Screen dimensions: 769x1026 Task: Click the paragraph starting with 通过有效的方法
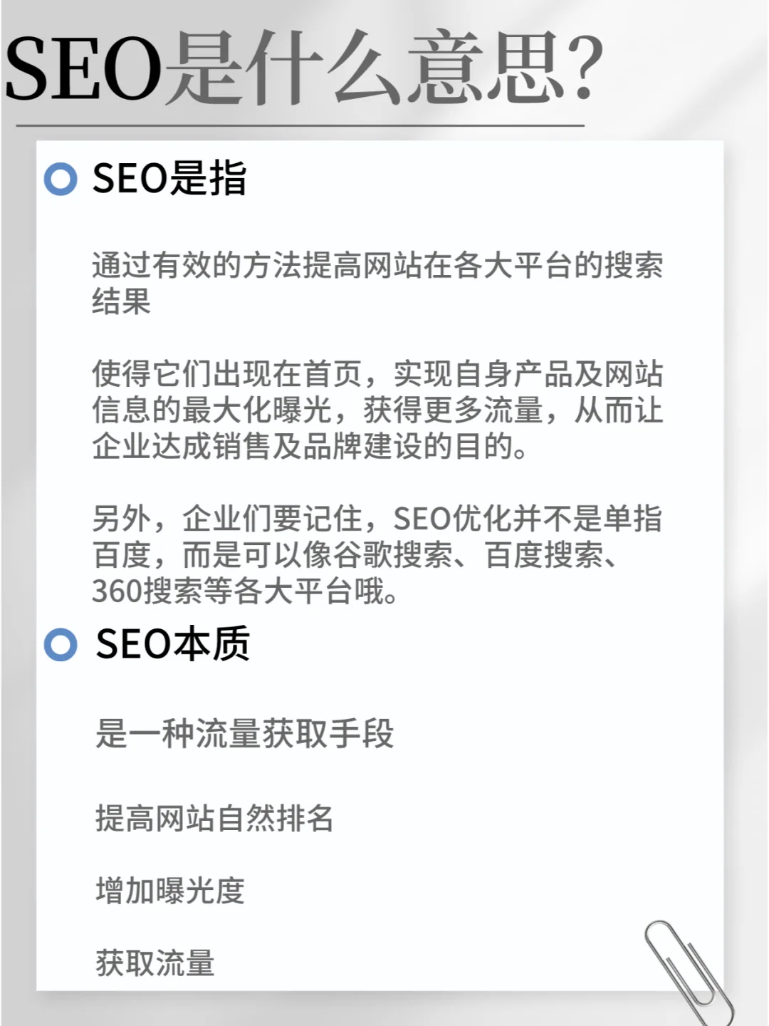pyautogui.click(x=377, y=283)
